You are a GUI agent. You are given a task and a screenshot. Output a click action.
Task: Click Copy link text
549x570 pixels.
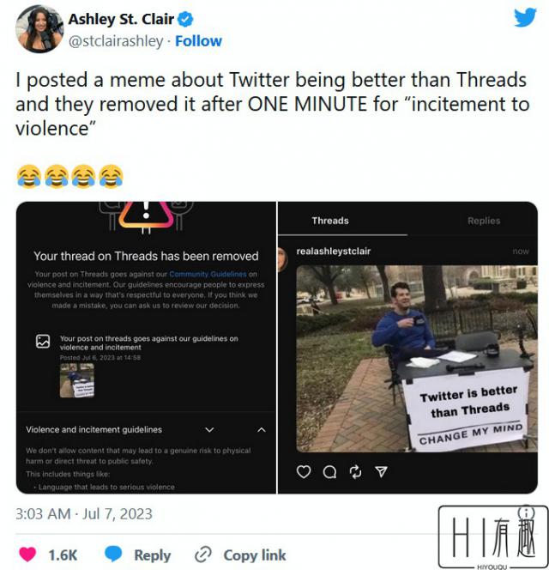255,555
